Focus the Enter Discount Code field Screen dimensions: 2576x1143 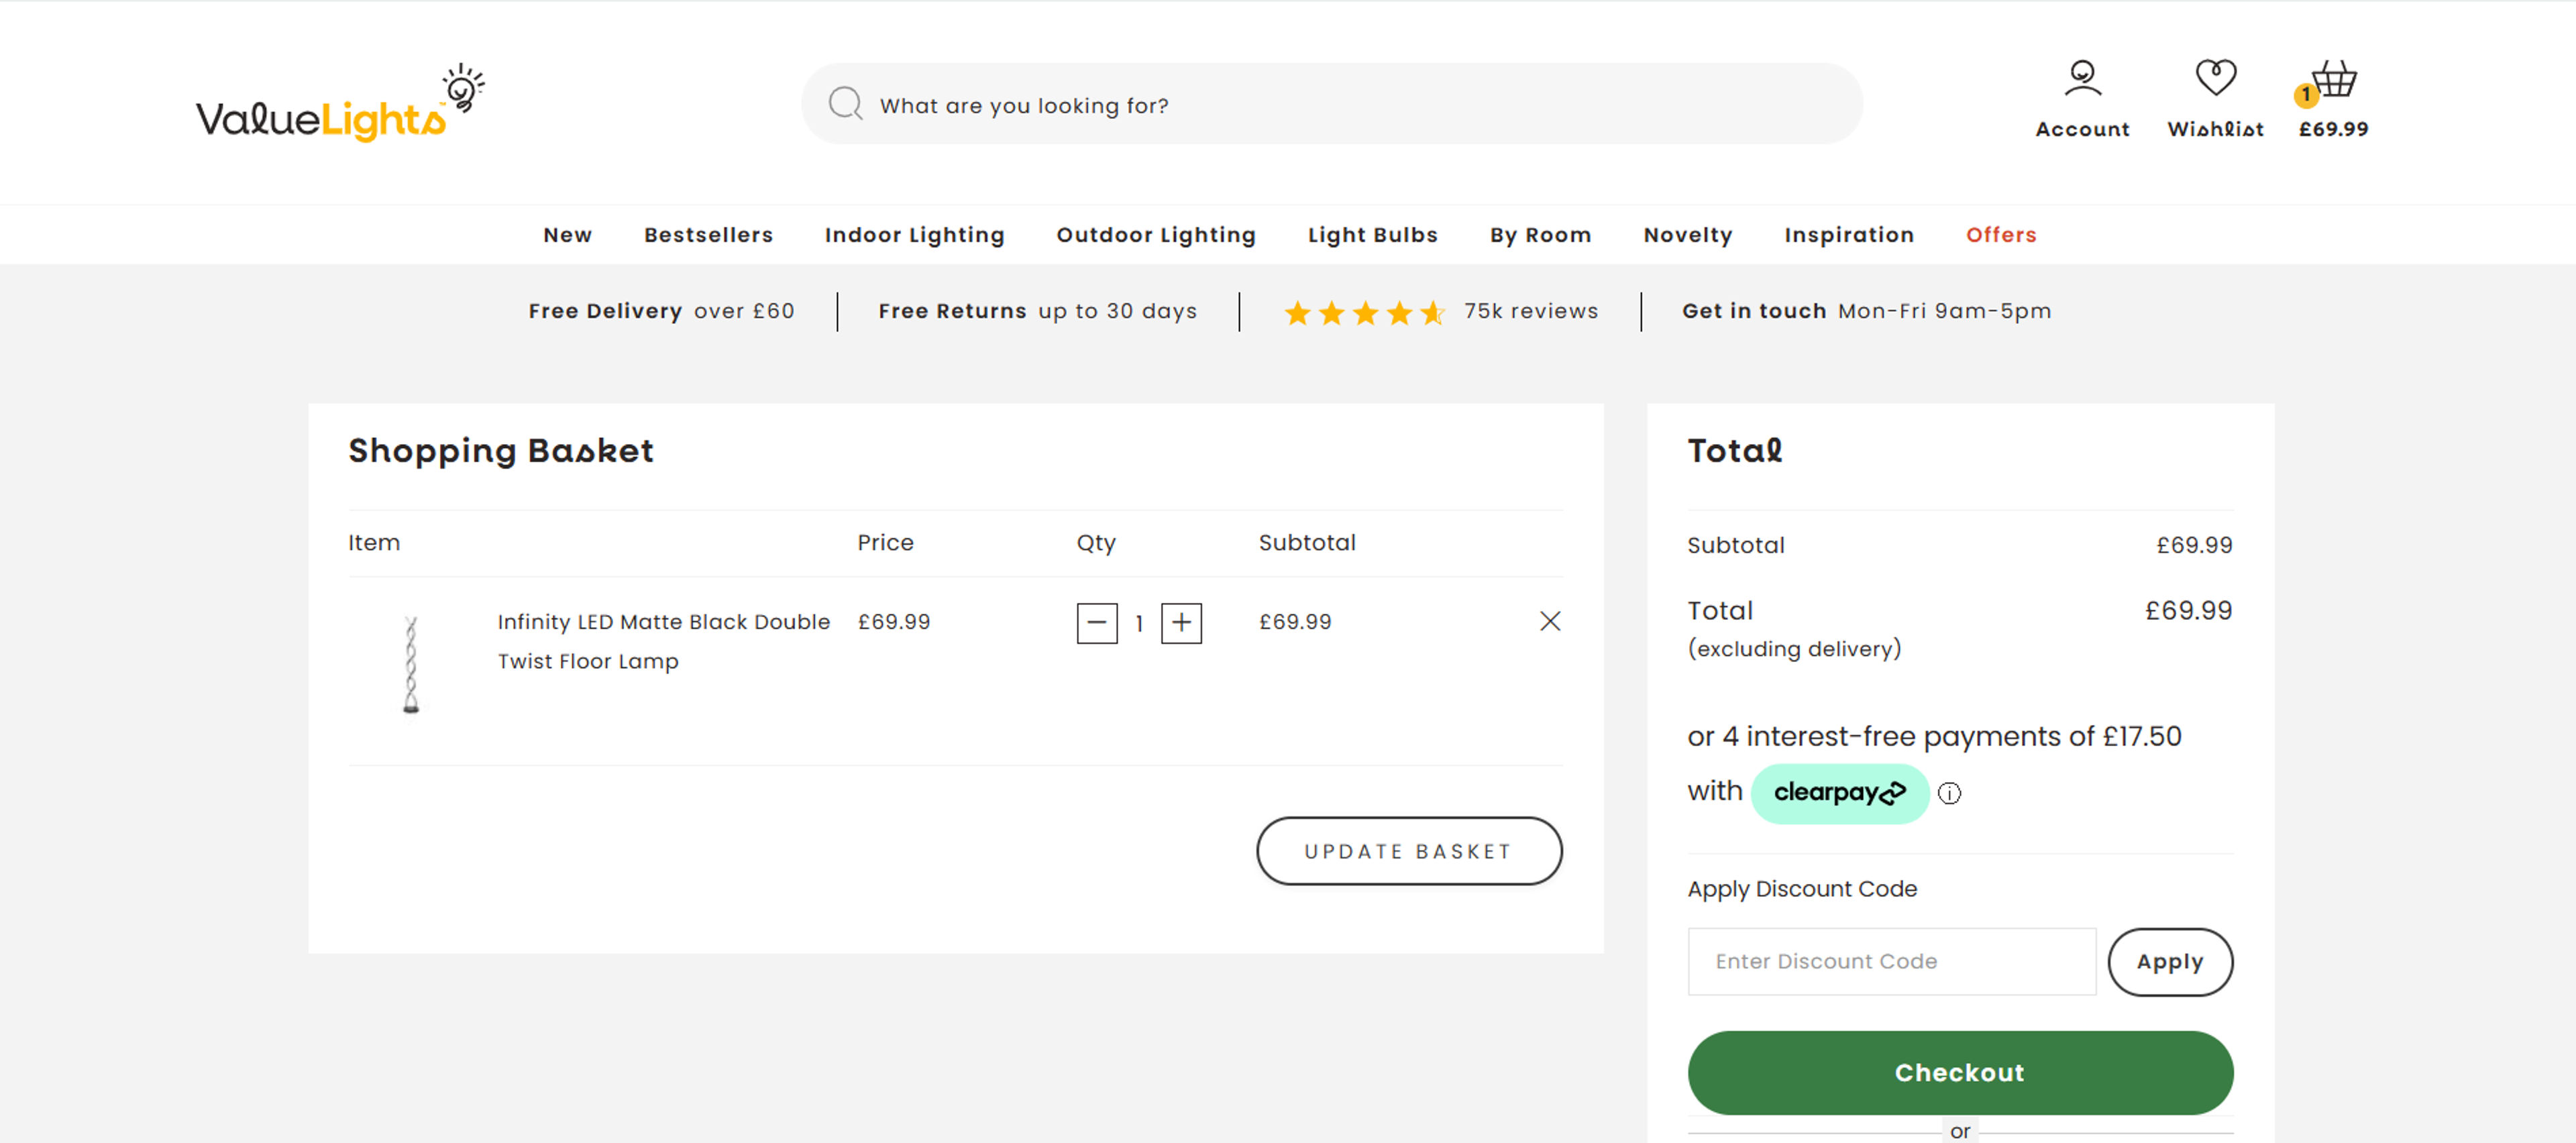[1891, 961]
